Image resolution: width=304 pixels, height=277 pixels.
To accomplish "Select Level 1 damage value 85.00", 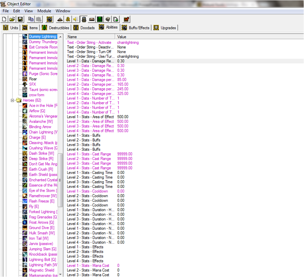I will click(x=122, y=80).
